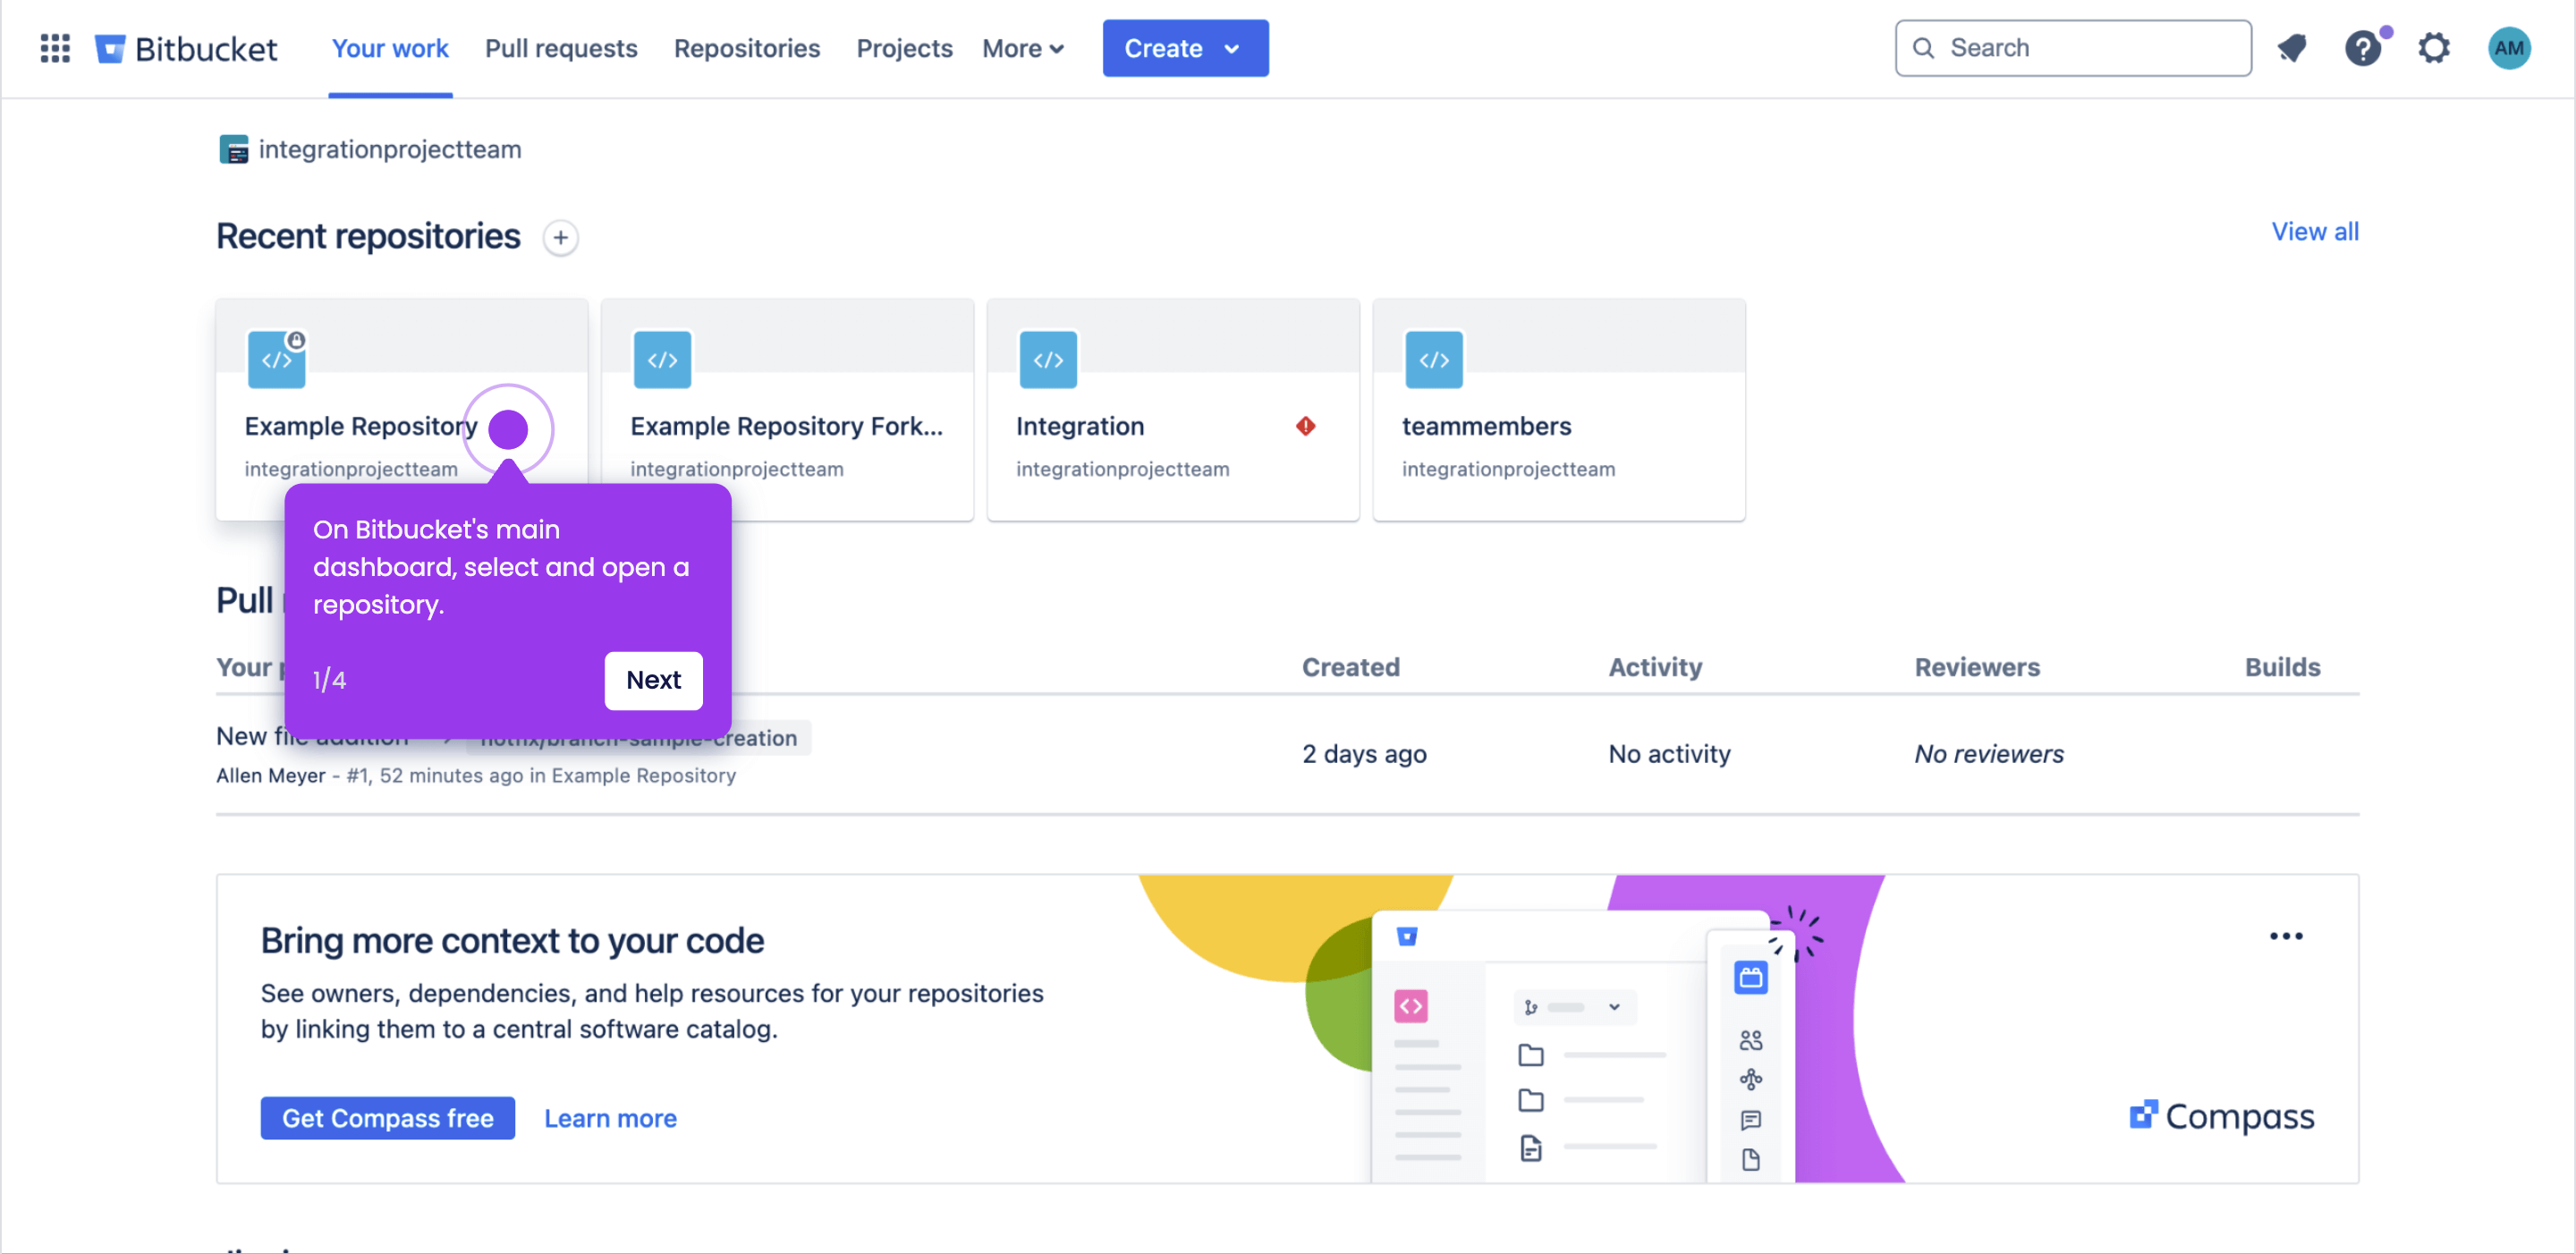Viewport: 2576px width, 1254px height.
Task: Click the '2 days ago' cell
Action: pyautogui.click(x=1364, y=754)
